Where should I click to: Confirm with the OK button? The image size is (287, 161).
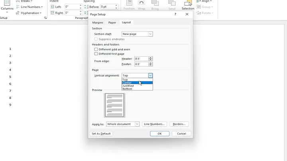(x=159, y=134)
